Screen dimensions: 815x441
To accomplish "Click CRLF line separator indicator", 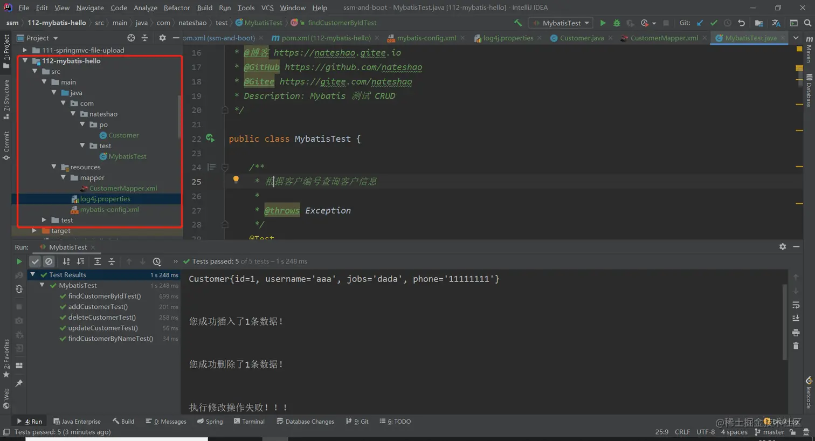I will pyautogui.click(x=682, y=432).
